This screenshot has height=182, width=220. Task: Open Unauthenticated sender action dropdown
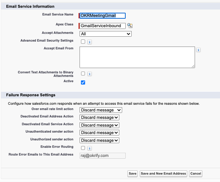(x=100, y=133)
